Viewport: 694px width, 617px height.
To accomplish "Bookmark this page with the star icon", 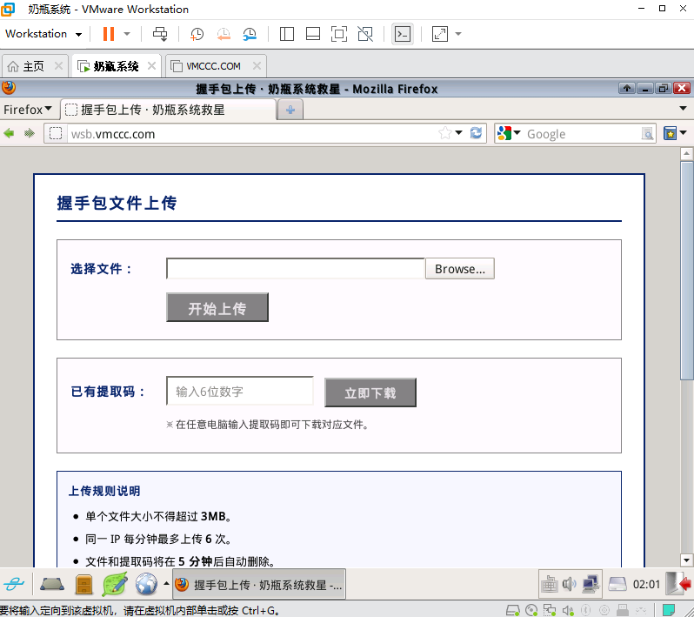I will [x=444, y=133].
